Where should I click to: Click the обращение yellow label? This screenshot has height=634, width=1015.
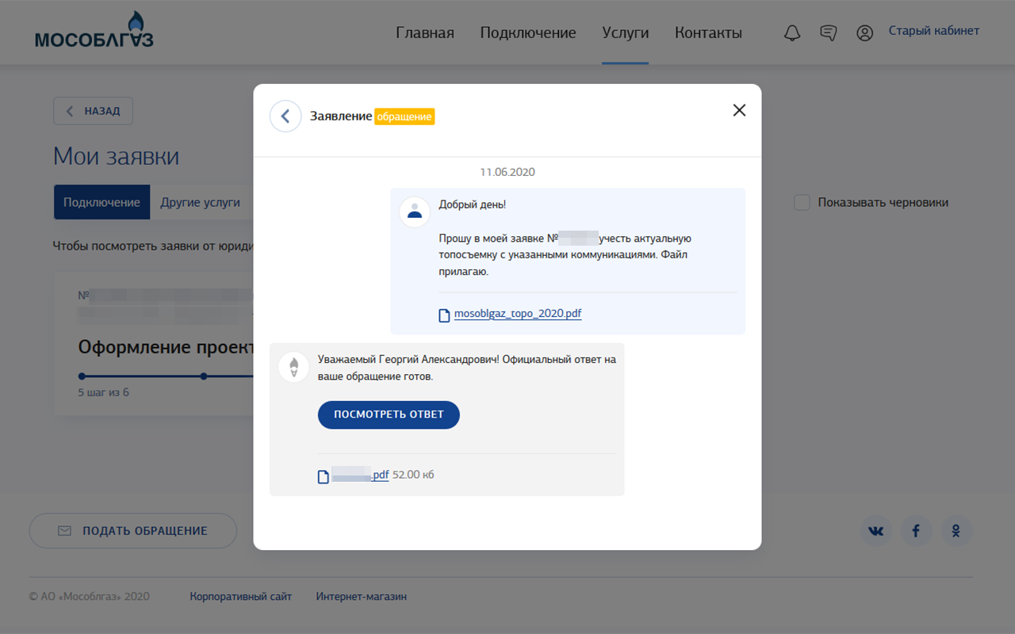point(404,116)
